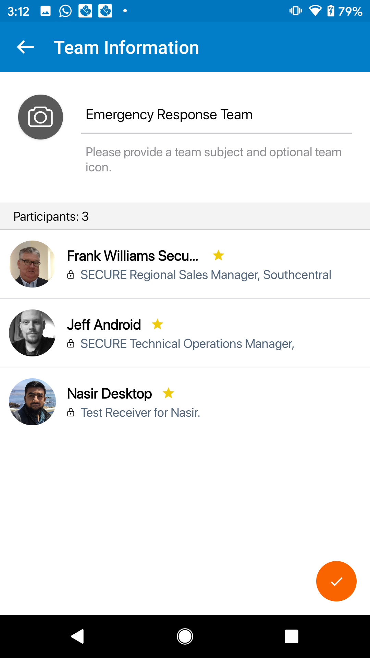
Task: Select the Nasir Desktop participant name
Action: [109, 394]
